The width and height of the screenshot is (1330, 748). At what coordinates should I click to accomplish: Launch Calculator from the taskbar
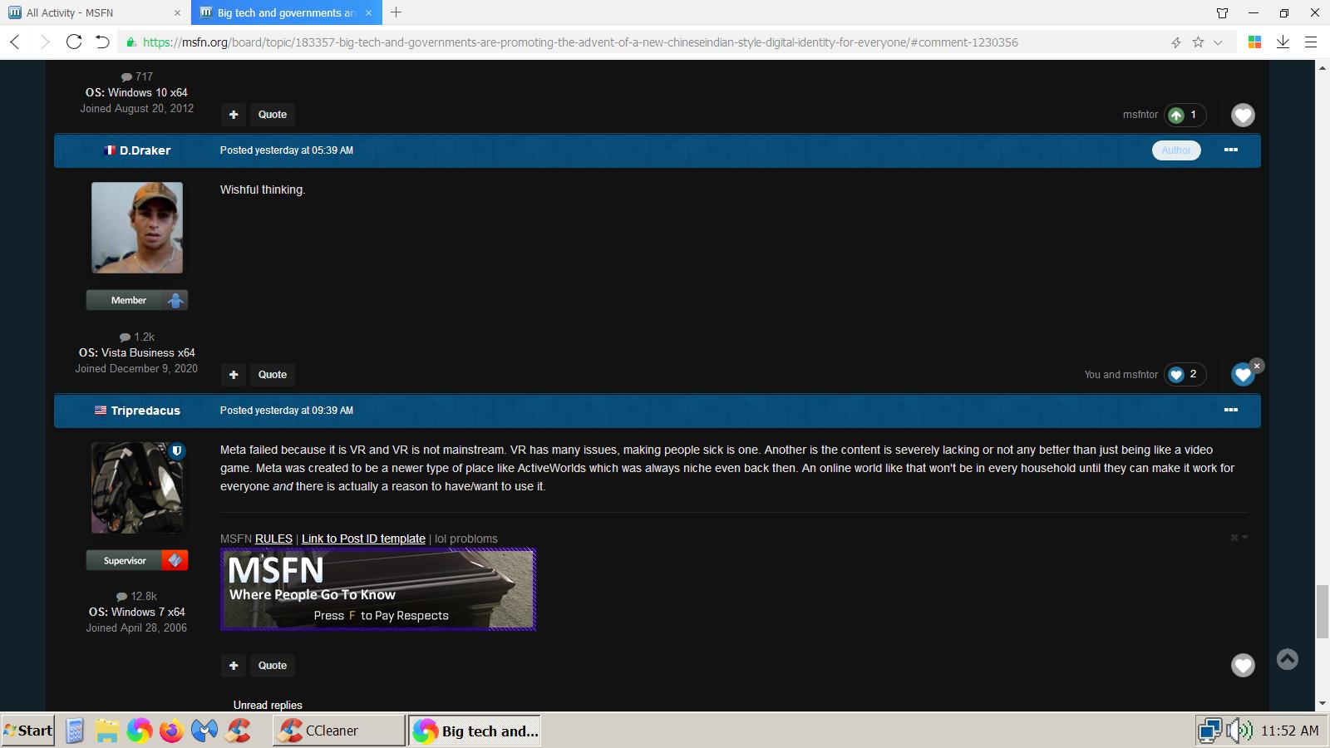(74, 731)
